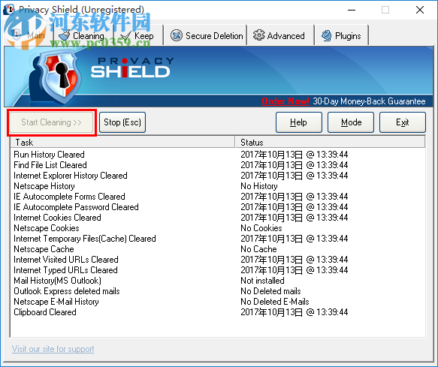Viewport: 438px width, 367px height.
Task: Click the Secure Deletion eraser icon
Action: coord(177,35)
